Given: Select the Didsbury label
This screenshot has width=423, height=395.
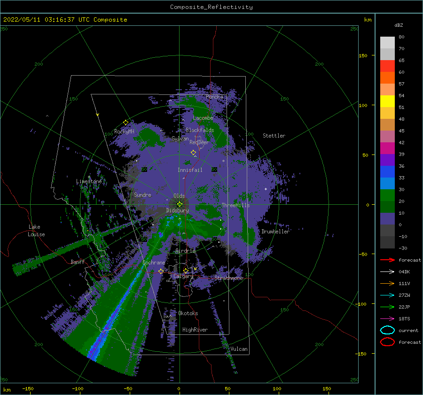Looking at the screenshot, I should pos(177,210).
